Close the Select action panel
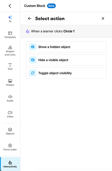This screenshot has height=171, width=112. pos(103,19)
